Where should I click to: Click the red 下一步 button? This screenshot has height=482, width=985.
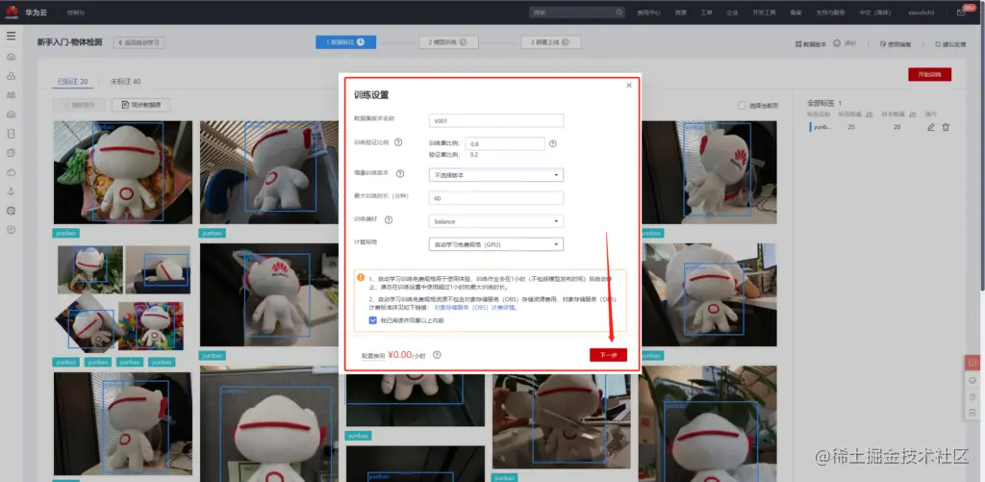click(x=608, y=355)
